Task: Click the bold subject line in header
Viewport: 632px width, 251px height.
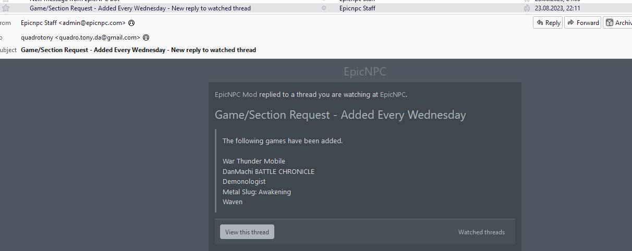Action: (x=138, y=50)
